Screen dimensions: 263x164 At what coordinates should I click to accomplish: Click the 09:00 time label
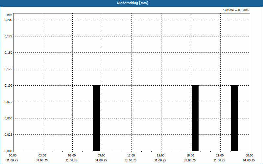(101, 155)
